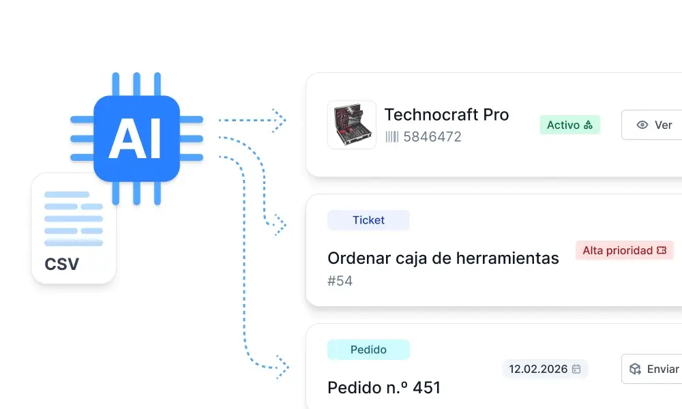Click the ticket icon in Alta prioridad

pyautogui.click(x=662, y=250)
